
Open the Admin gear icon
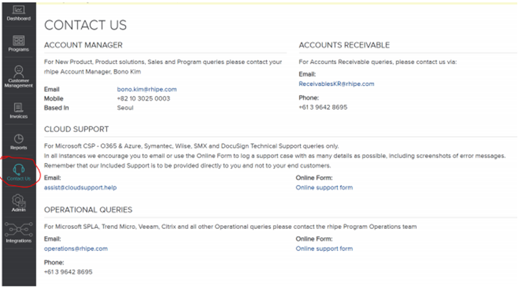[x=18, y=200]
